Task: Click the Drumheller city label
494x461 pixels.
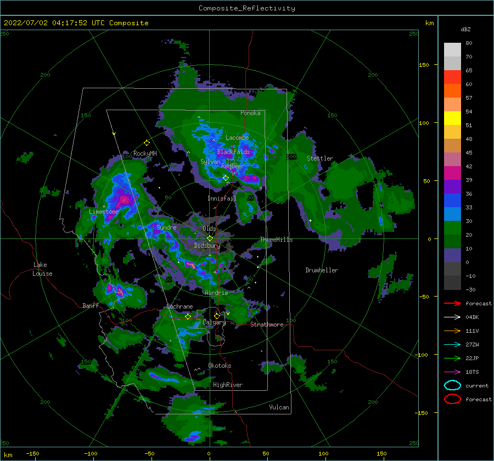Action: (x=322, y=270)
